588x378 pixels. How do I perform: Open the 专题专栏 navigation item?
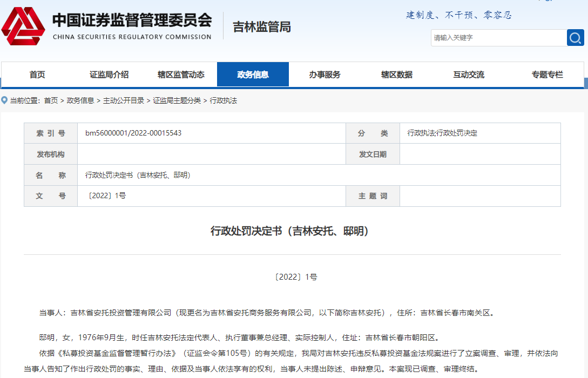click(x=547, y=75)
